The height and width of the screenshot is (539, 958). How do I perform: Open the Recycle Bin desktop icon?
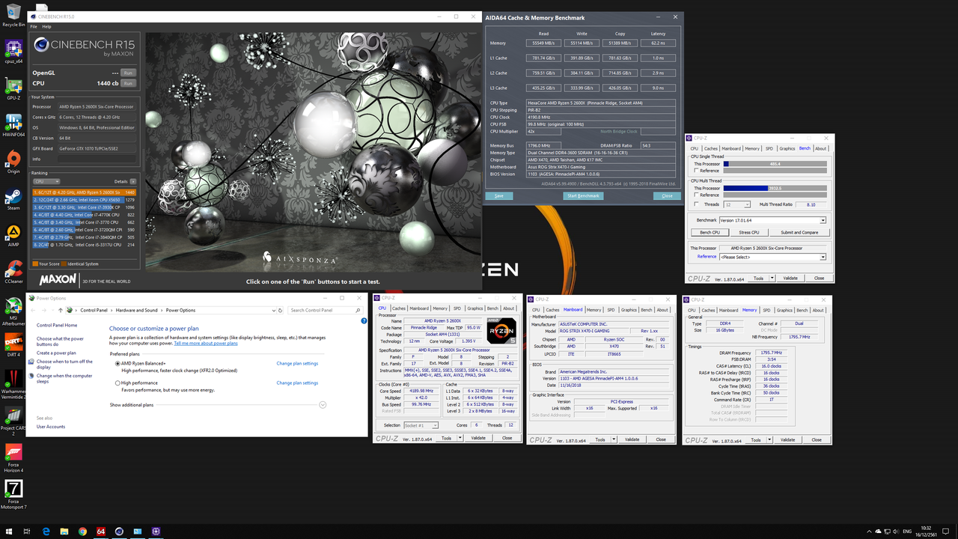[13, 15]
